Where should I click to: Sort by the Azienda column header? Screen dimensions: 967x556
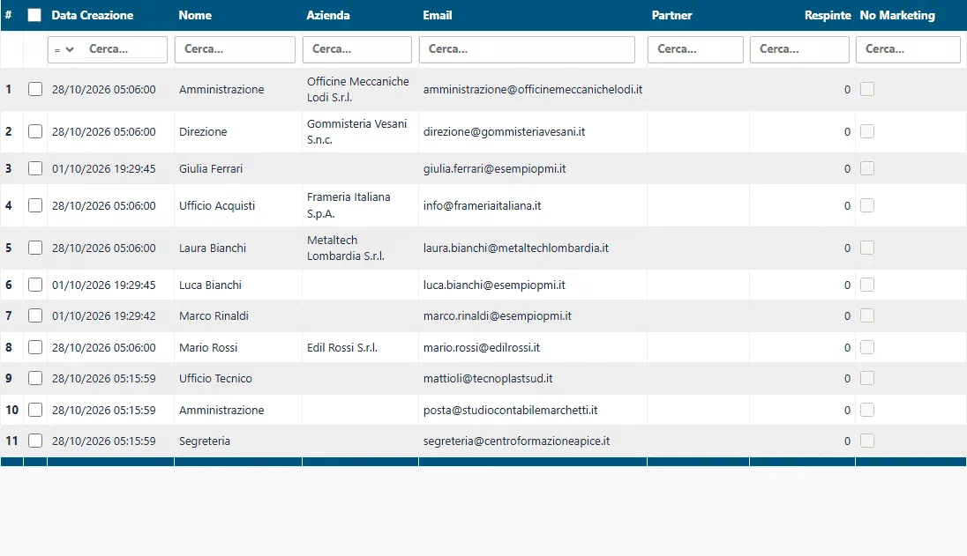tap(328, 15)
